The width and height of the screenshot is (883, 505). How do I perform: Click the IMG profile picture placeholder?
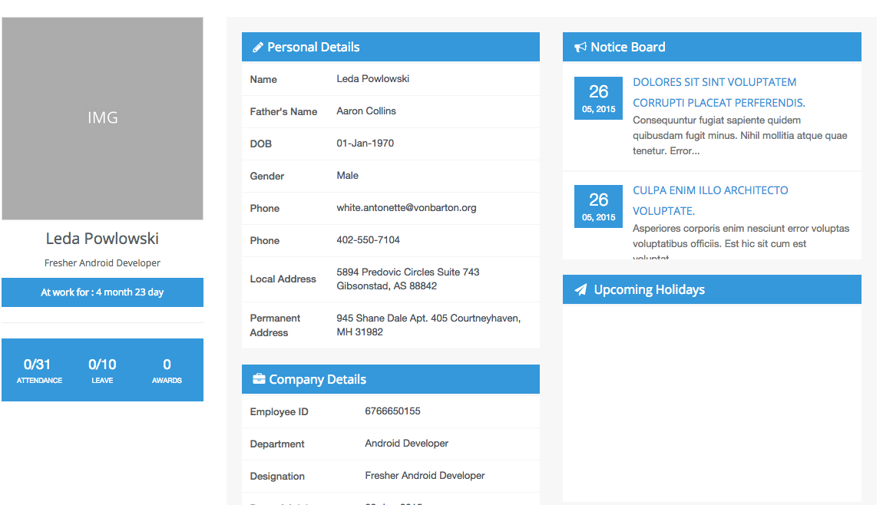point(102,118)
